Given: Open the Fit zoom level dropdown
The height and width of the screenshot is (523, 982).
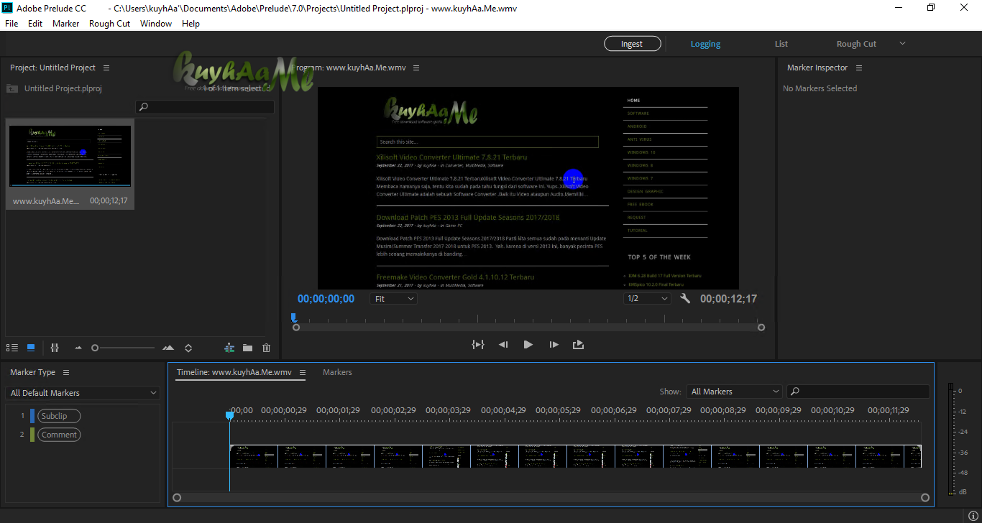Looking at the screenshot, I should coord(394,298).
